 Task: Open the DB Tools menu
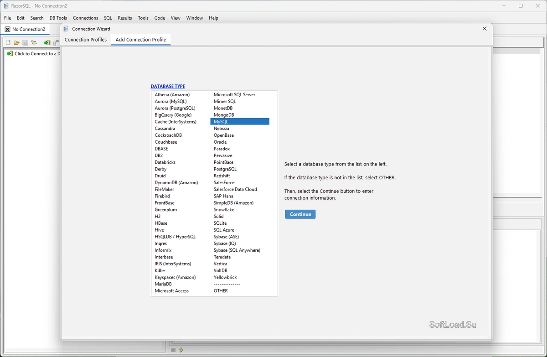(x=58, y=18)
